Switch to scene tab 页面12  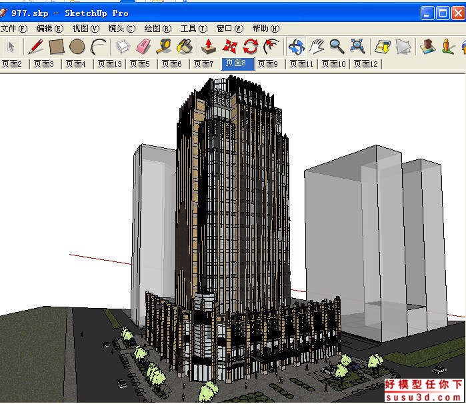366,64
